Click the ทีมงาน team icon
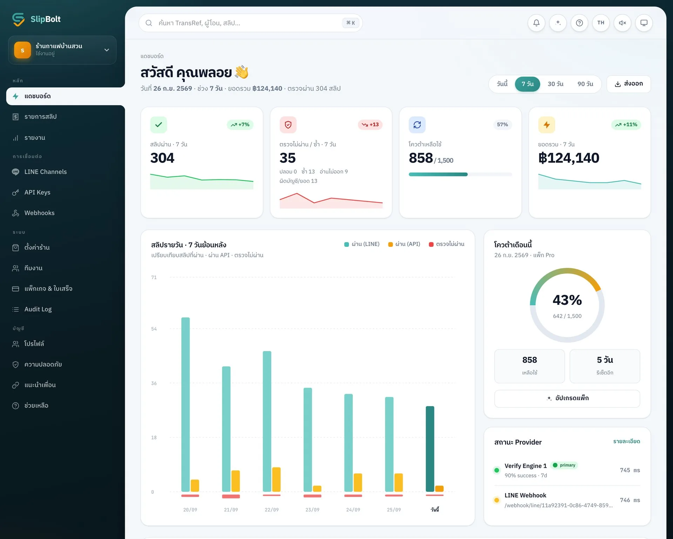The height and width of the screenshot is (539, 673). [15, 268]
